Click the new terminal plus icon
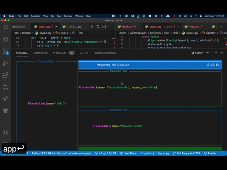227x170 pixels. coord(207,53)
